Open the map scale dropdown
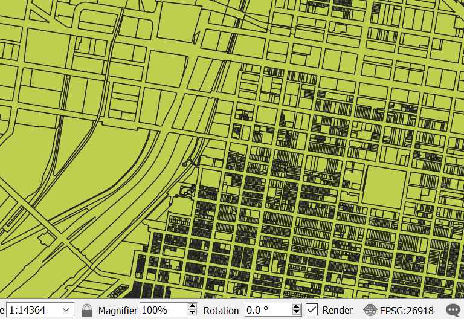464x319 pixels. coord(67,310)
